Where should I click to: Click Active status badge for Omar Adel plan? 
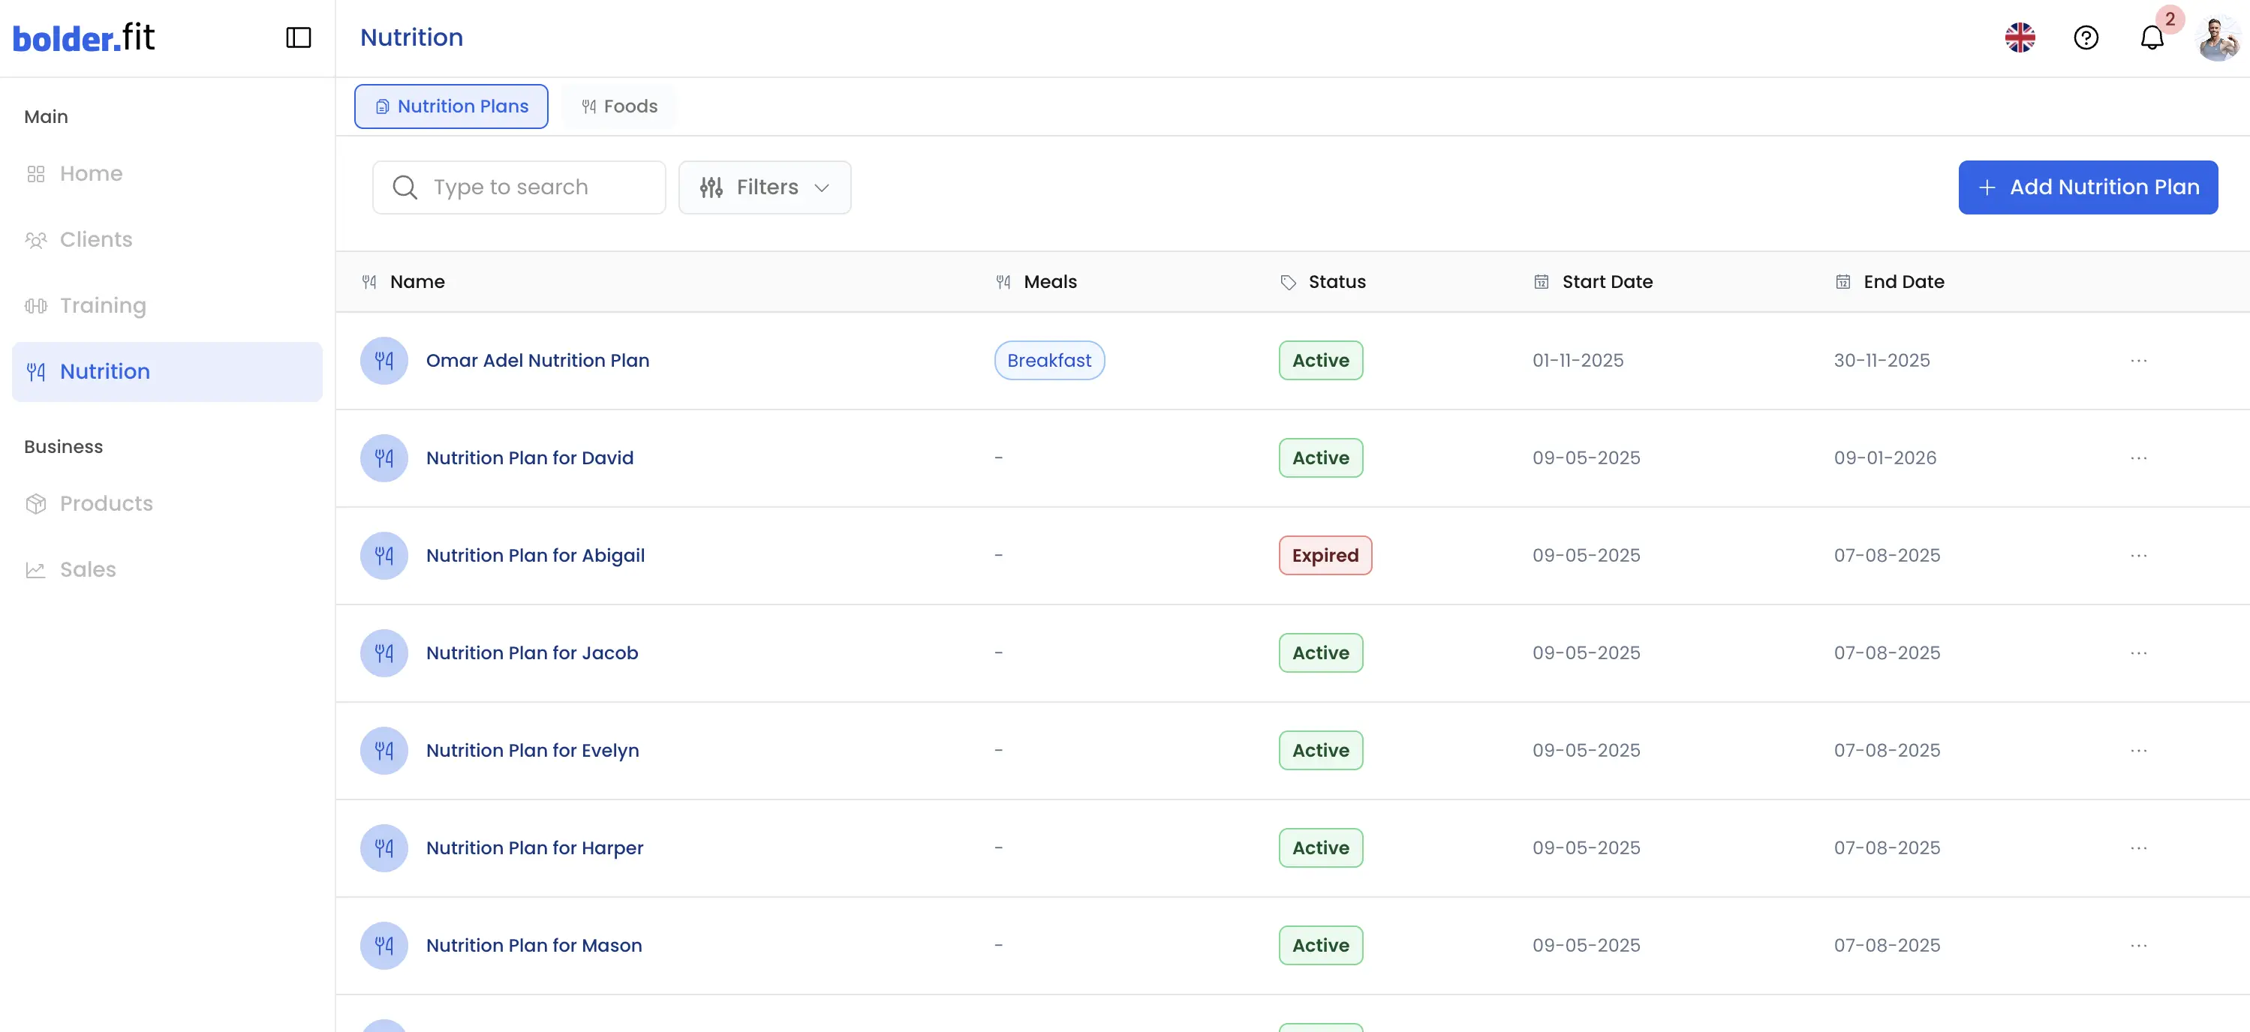coord(1321,361)
